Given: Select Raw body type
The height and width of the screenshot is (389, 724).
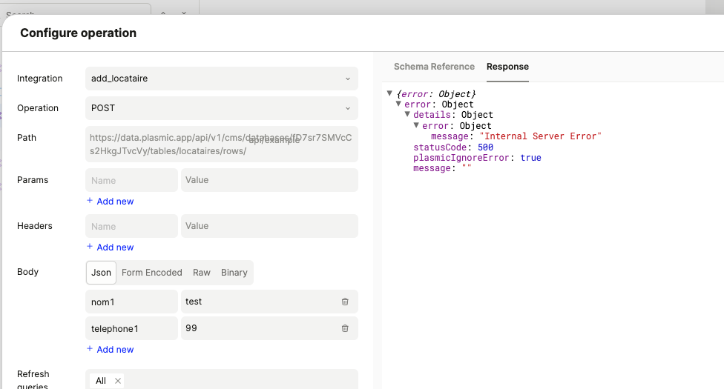Looking at the screenshot, I should (202, 273).
